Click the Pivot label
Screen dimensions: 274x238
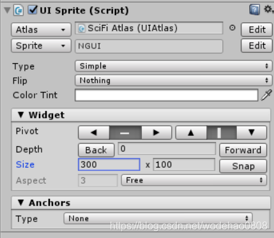[27, 131]
